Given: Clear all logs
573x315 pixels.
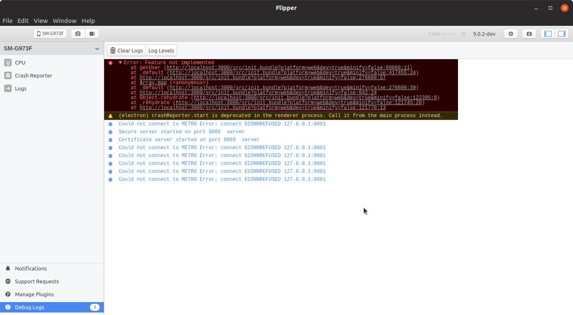Looking at the screenshot, I should 126,50.
